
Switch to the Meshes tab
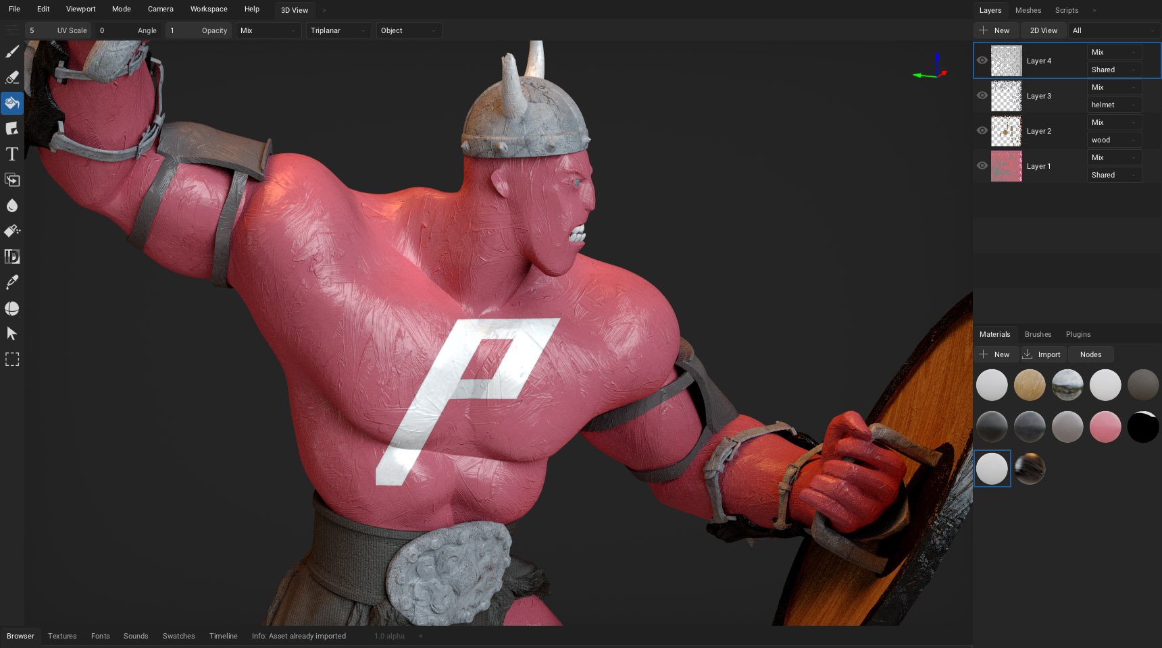pos(1028,10)
